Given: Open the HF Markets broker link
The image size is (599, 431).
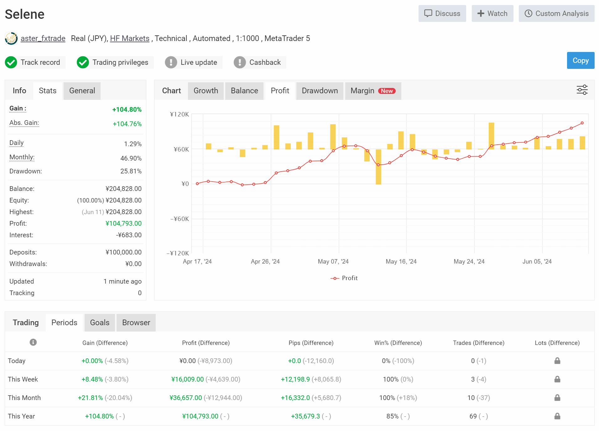Looking at the screenshot, I should pyautogui.click(x=130, y=38).
